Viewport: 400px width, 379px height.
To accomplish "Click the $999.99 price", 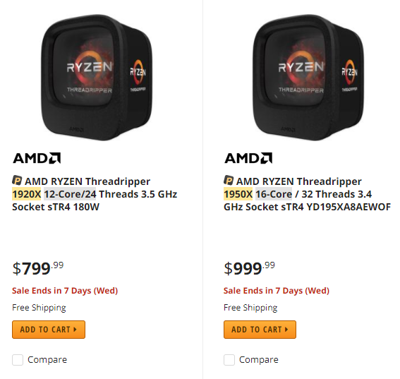I will (249, 268).
